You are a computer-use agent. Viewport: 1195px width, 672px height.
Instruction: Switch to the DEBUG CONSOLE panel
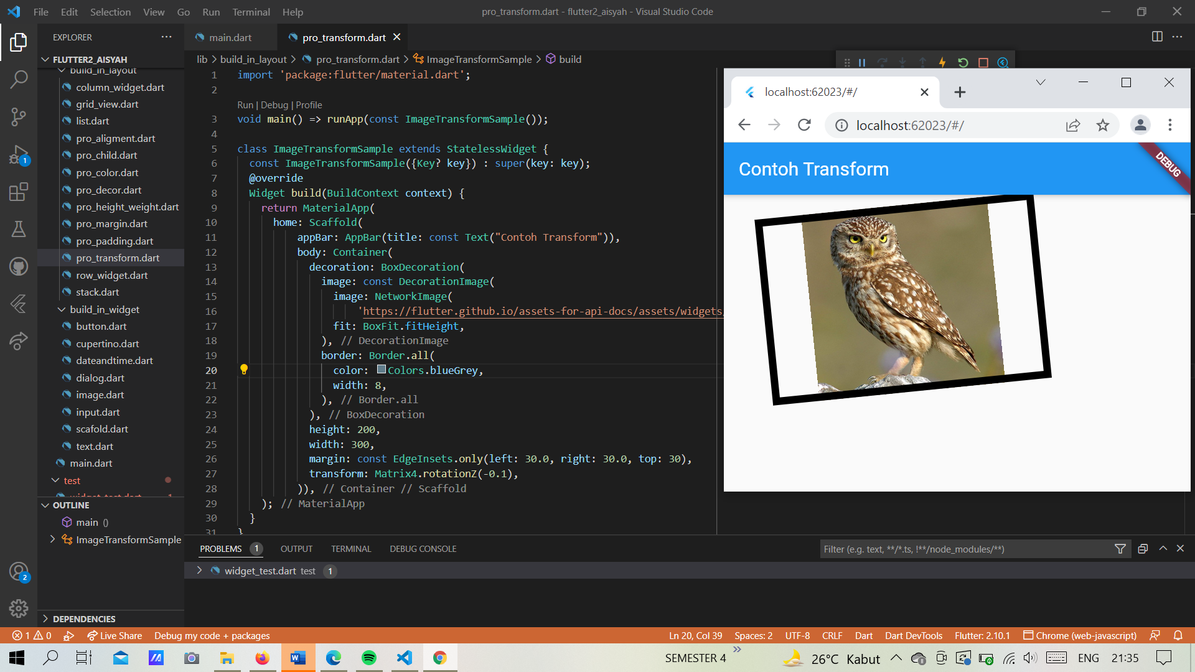pyautogui.click(x=423, y=549)
